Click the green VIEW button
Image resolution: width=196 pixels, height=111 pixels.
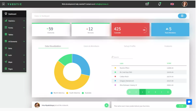point(181,106)
